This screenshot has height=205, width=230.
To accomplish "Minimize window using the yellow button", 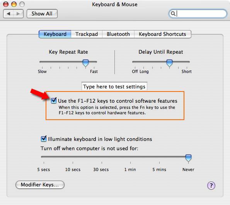I will [14, 4].
